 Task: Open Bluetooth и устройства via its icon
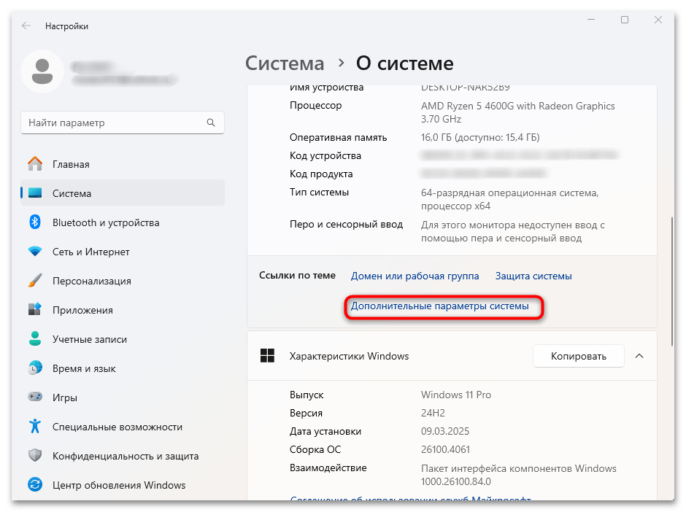click(x=34, y=222)
